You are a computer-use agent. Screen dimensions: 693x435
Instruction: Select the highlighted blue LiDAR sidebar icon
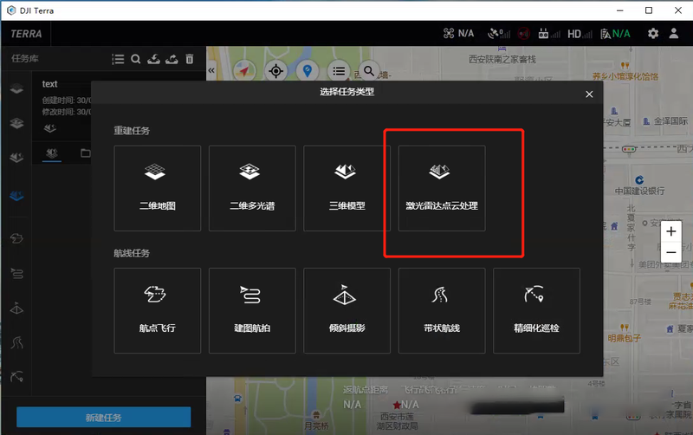(x=16, y=196)
